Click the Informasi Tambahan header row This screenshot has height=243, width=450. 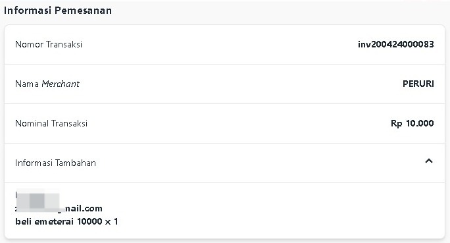(224, 163)
